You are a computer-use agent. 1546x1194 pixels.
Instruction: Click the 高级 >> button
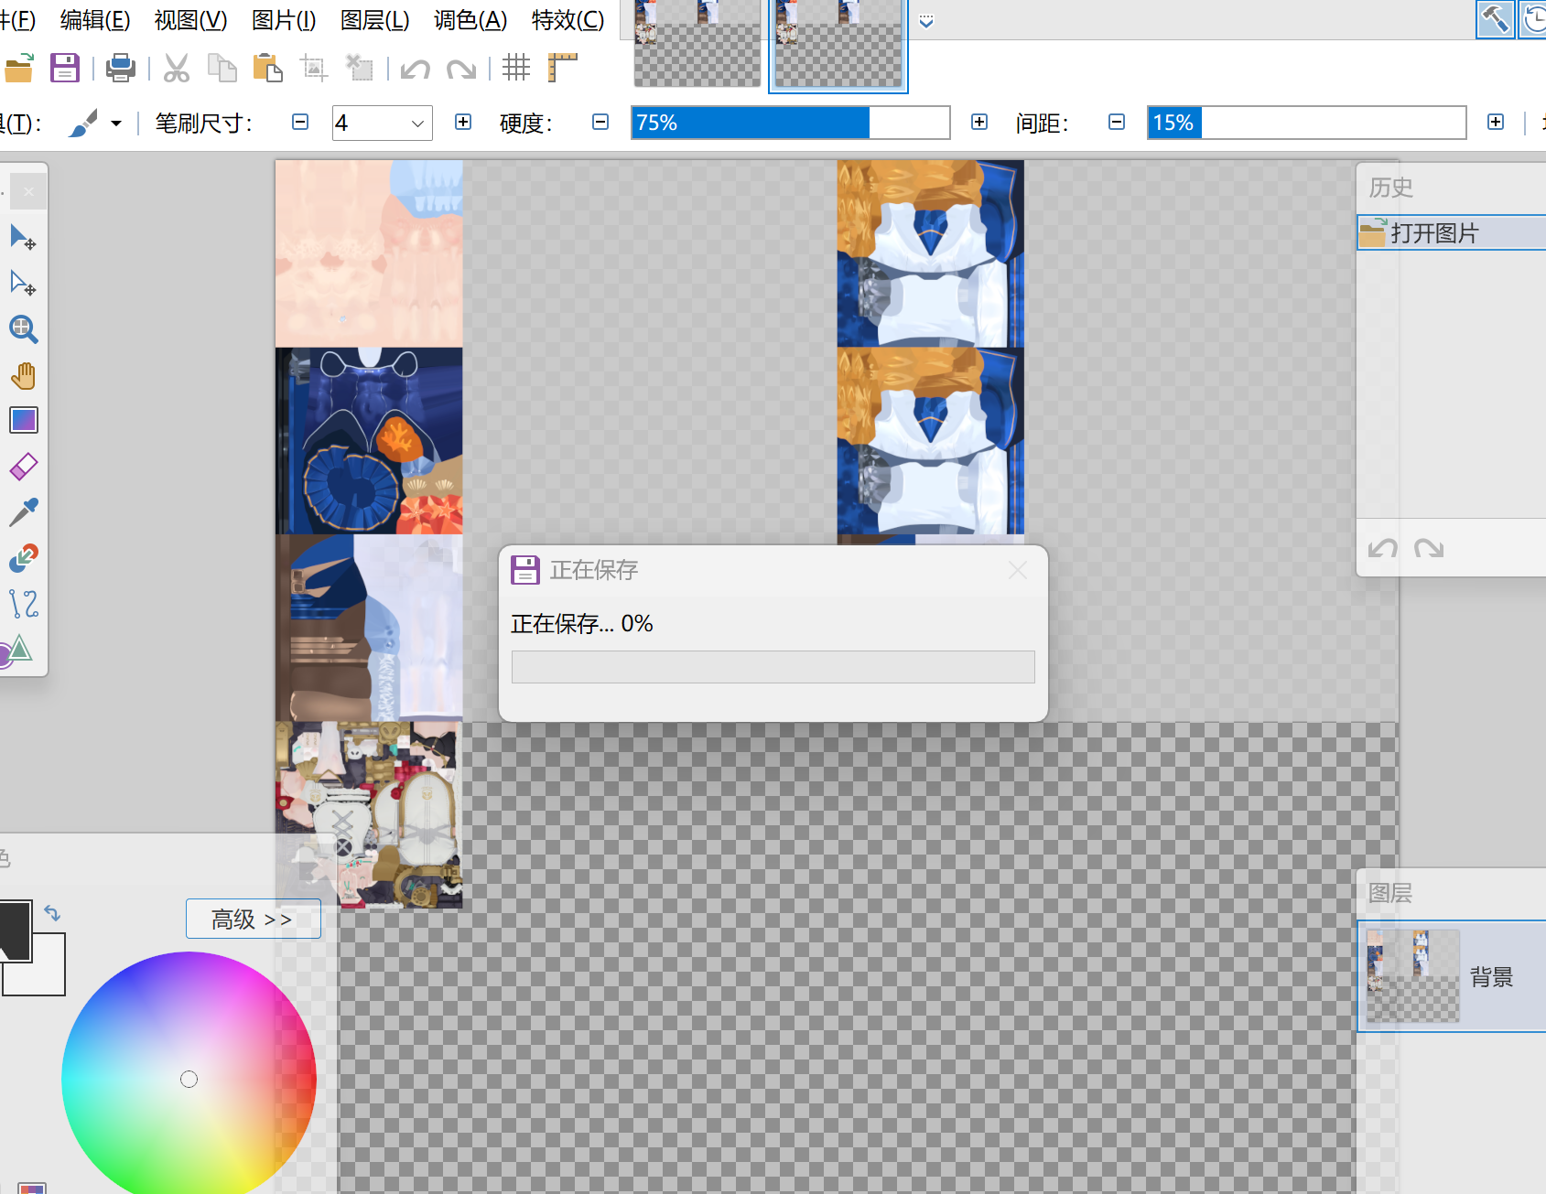click(253, 919)
